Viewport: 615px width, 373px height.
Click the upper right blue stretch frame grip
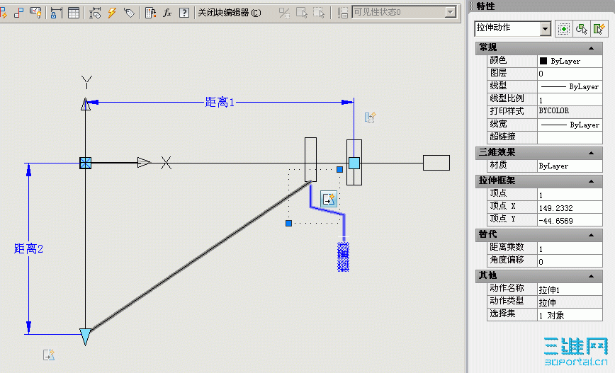coord(339,169)
